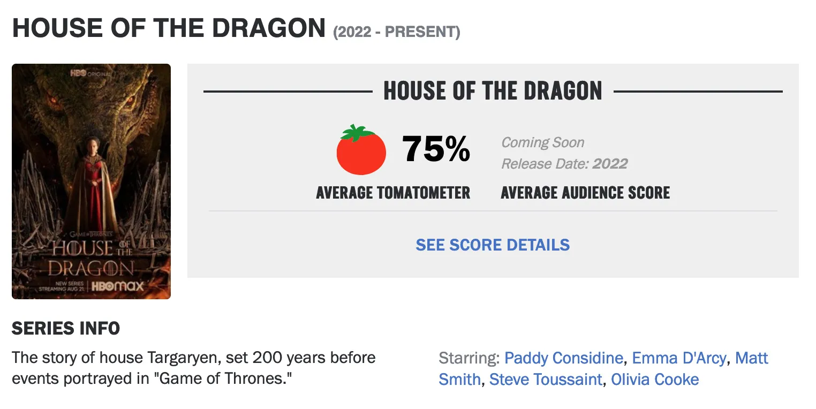Open Paddy Considine's cast page
816x409 pixels.
click(563, 358)
